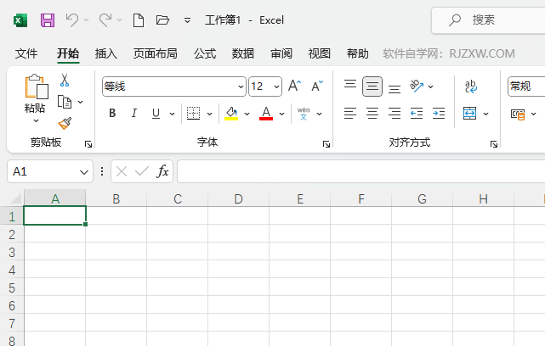545x346 pixels.
Task: Click Merge and Center icon
Action: click(x=470, y=114)
